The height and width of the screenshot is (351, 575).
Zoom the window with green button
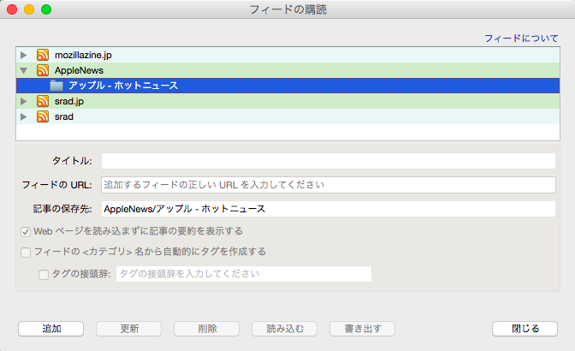pos(46,9)
